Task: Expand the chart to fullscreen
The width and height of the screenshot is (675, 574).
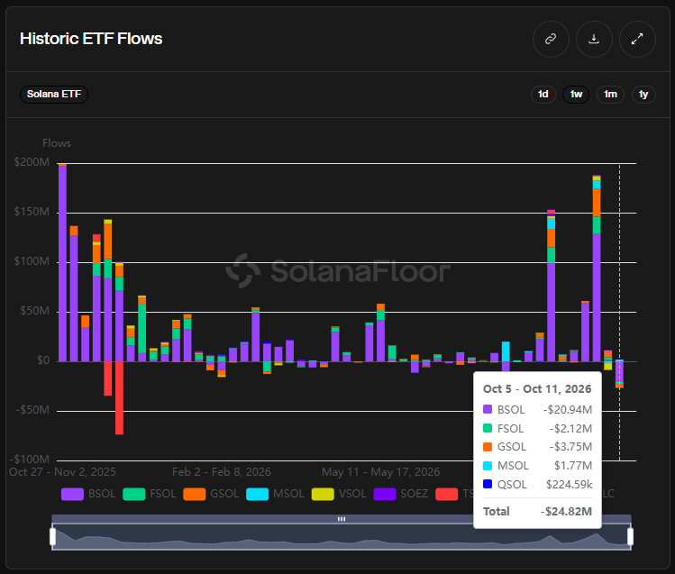Action: point(637,39)
